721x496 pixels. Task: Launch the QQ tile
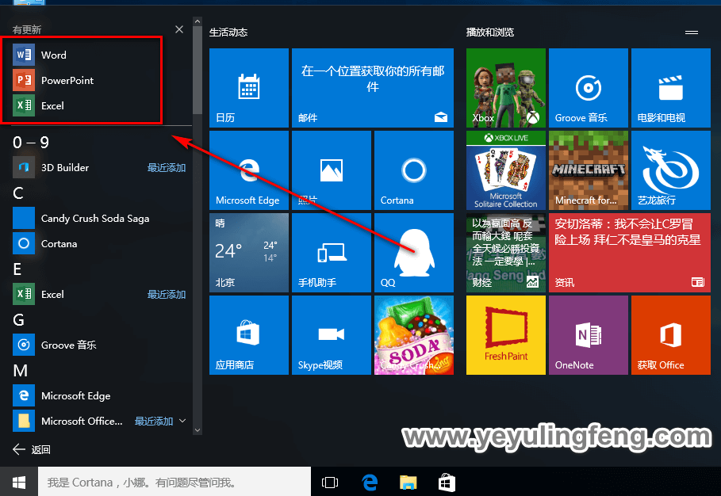[414, 253]
